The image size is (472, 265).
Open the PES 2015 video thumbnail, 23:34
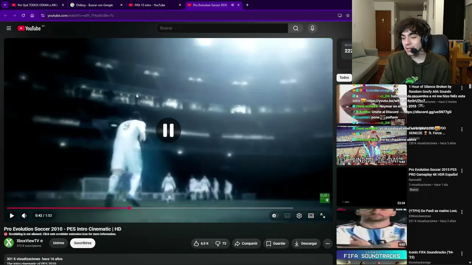[x=371, y=187]
